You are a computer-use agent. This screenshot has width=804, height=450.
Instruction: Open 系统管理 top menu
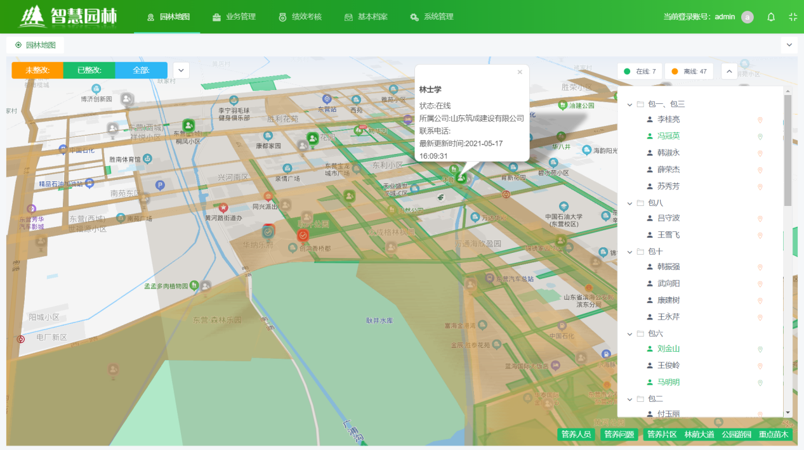432,17
